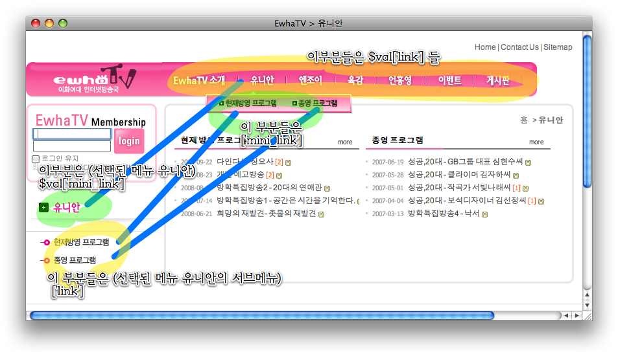Click the square icon before submenu 현재방영 프로그램

click(222, 104)
